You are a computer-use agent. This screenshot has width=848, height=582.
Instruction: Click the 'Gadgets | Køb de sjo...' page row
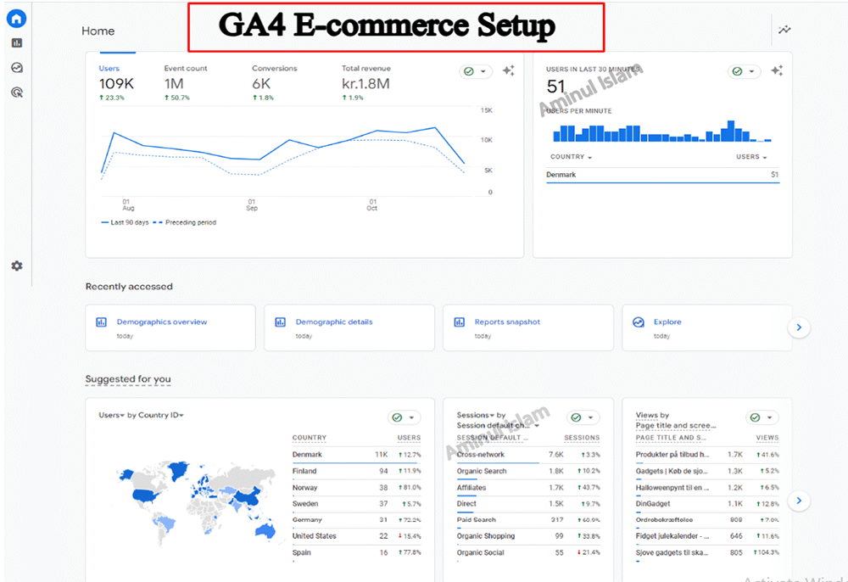pyautogui.click(x=707, y=471)
